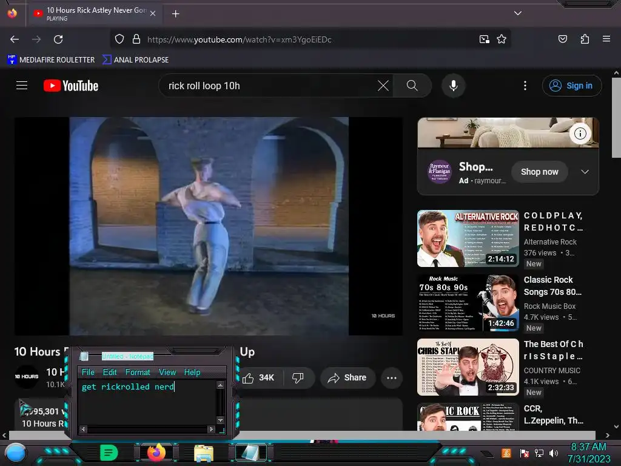
Task: Click the padlock site info icon
Action: pyautogui.click(x=136, y=39)
